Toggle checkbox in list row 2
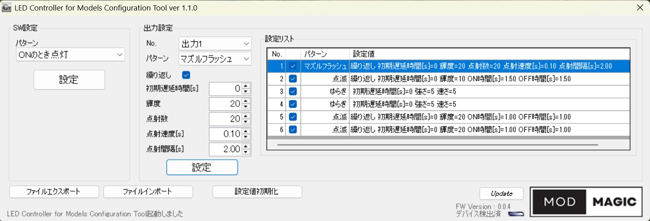 293,79
